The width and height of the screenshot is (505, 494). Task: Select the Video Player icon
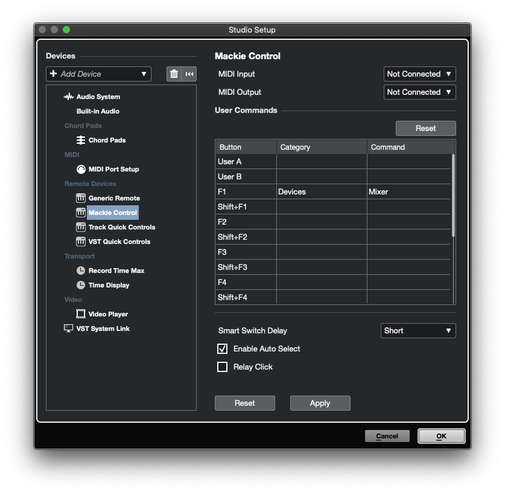pyautogui.click(x=81, y=314)
